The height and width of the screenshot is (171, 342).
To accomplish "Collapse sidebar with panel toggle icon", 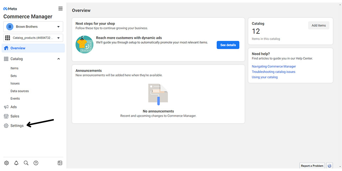I will point(60,163).
